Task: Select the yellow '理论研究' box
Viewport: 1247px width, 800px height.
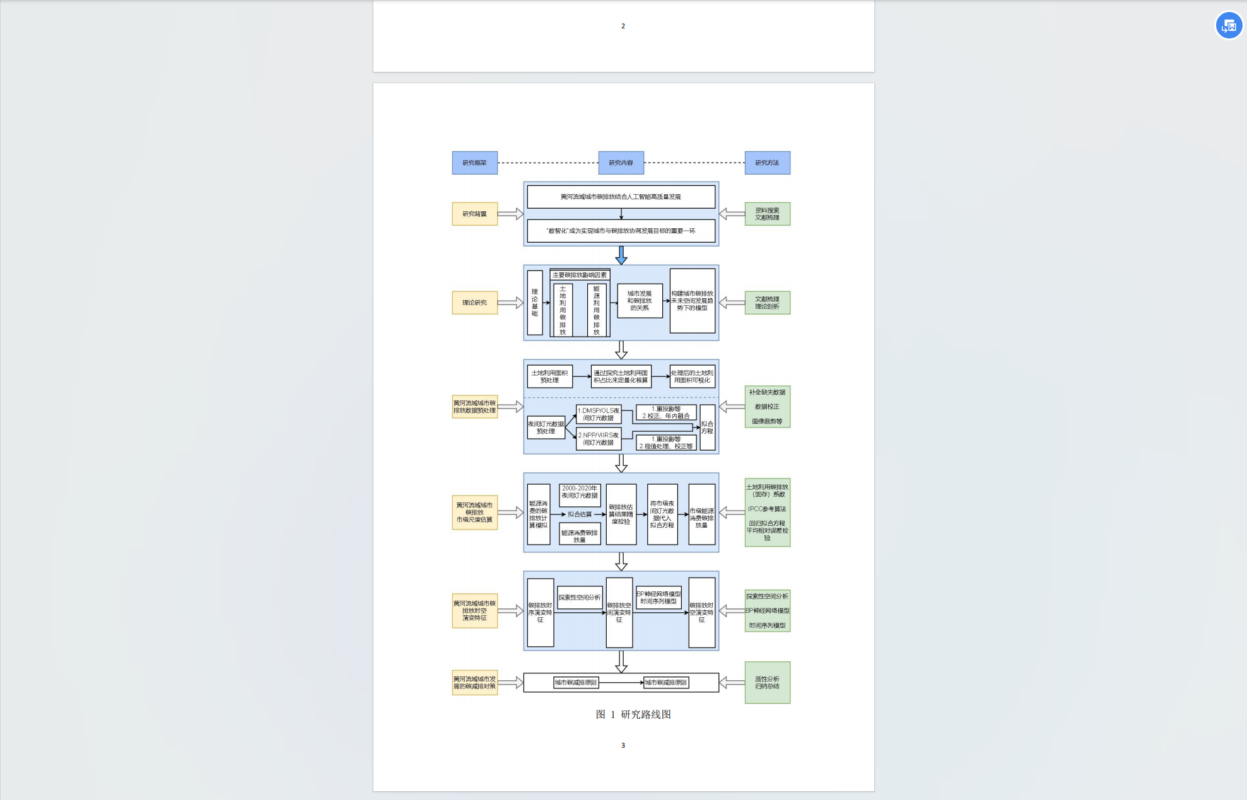Action: [475, 303]
